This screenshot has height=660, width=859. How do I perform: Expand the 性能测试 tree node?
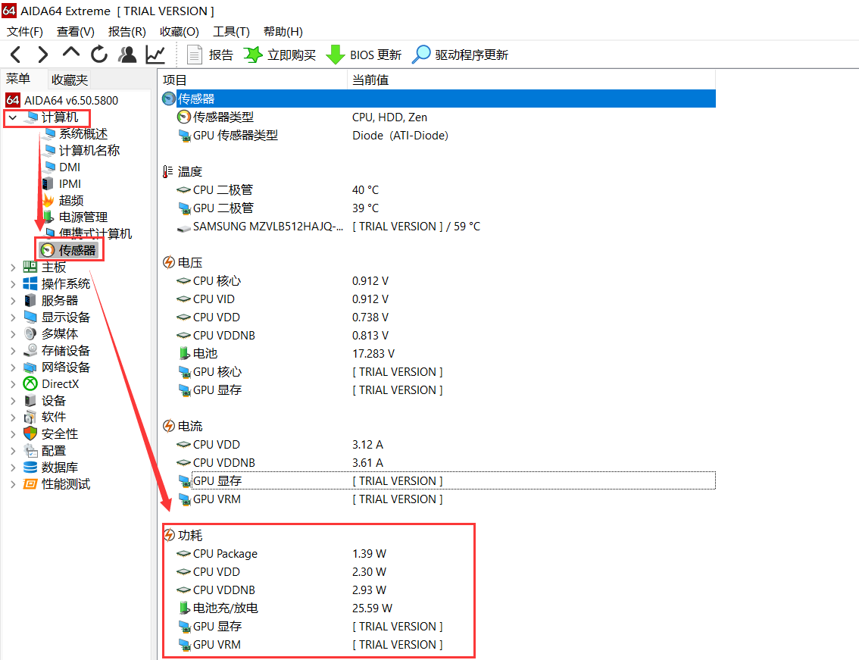pyautogui.click(x=12, y=484)
